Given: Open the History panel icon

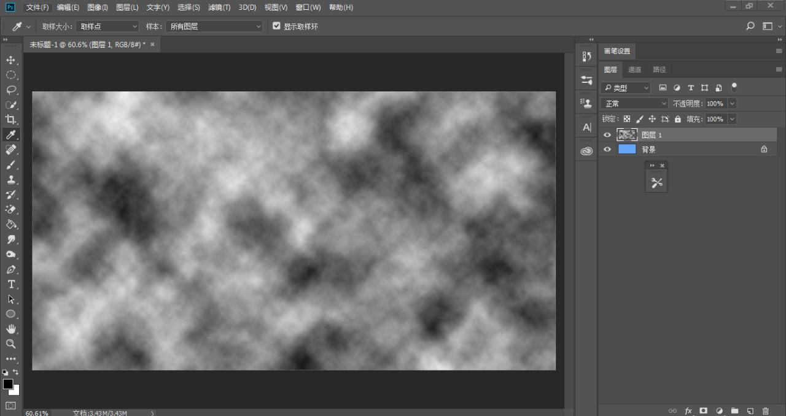Looking at the screenshot, I should [x=586, y=56].
